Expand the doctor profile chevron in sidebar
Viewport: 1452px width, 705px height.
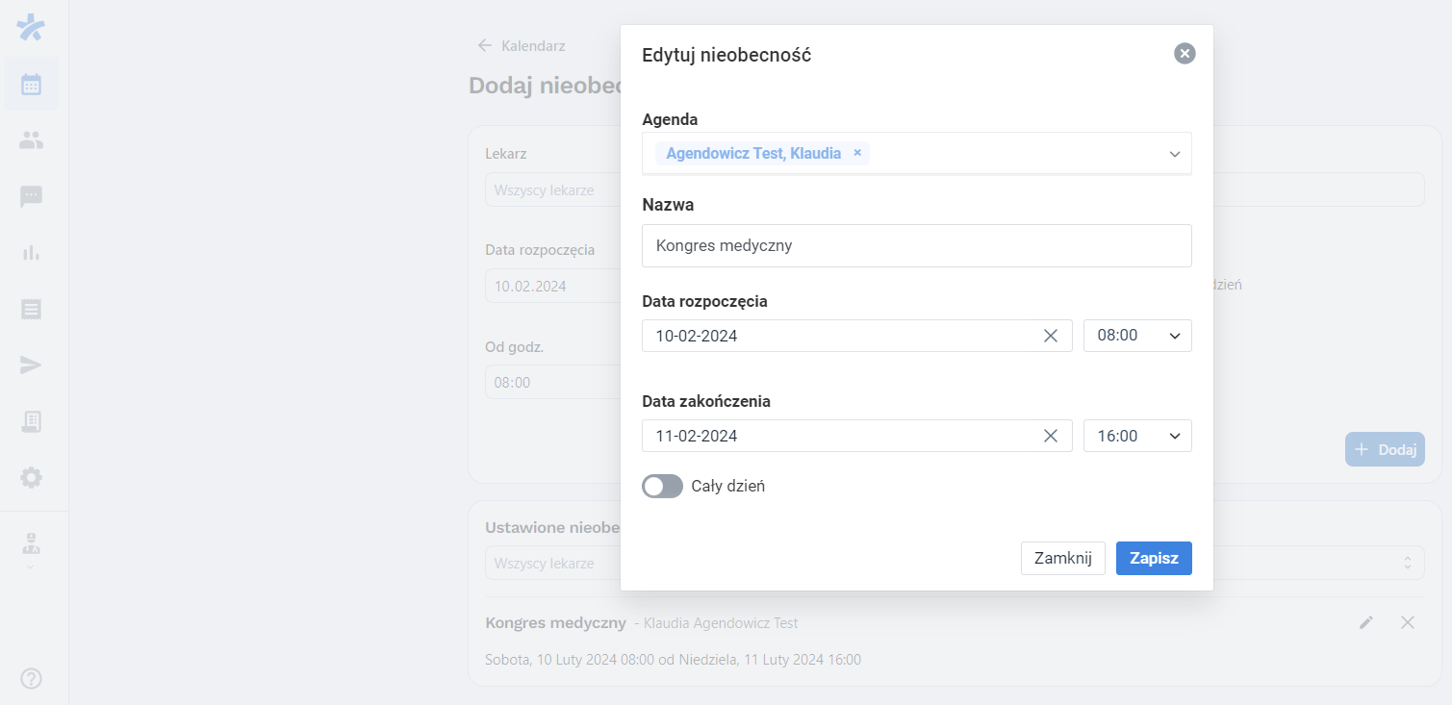point(30,566)
